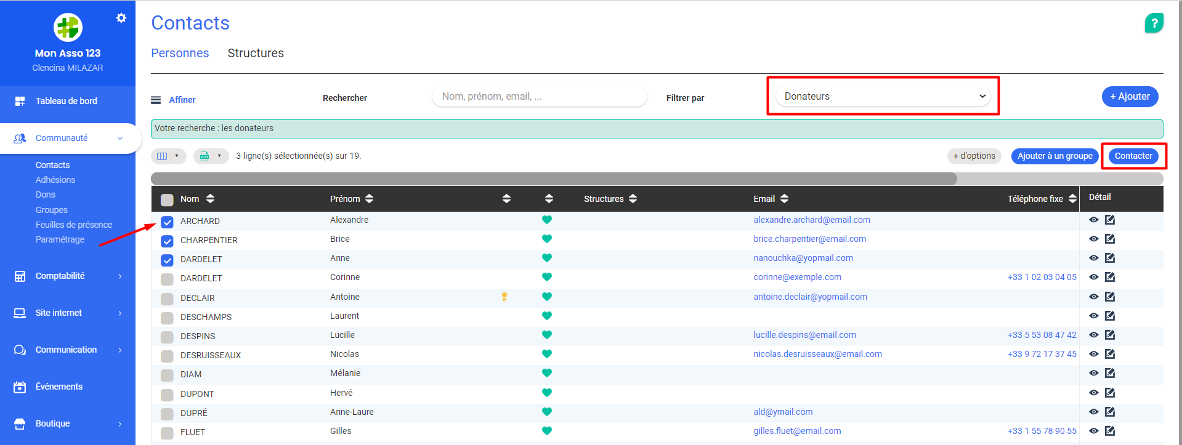Edit contact DESRUISSEAUX Nicolas
This screenshot has width=1182, height=445.
point(1110,354)
